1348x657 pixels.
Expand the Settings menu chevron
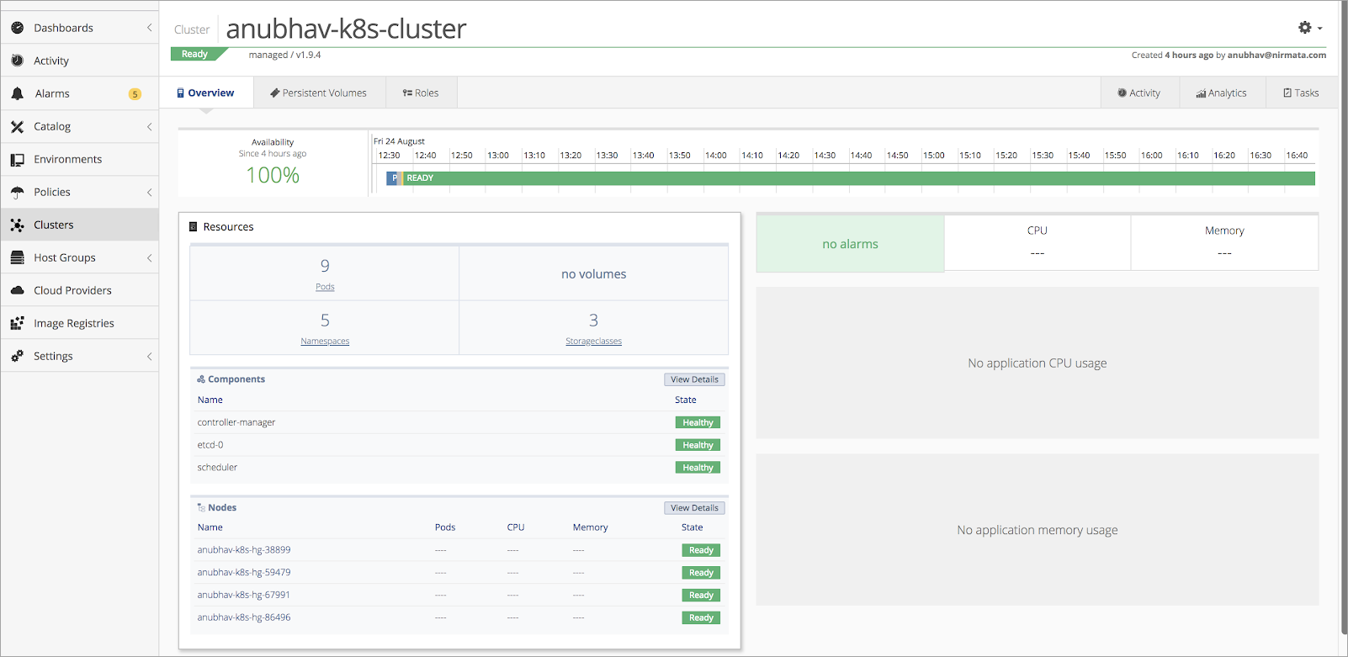pyautogui.click(x=150, y=356)
